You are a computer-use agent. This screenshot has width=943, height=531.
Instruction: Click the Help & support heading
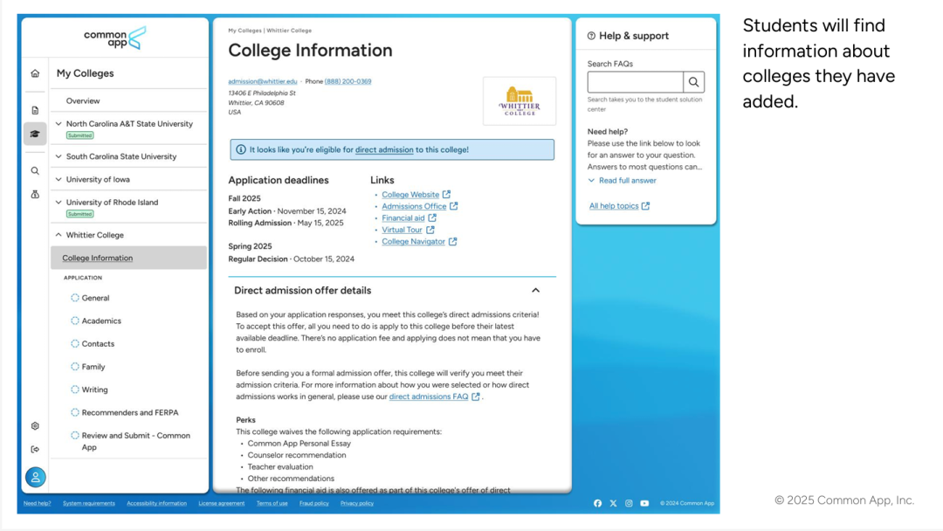point(633,36)
